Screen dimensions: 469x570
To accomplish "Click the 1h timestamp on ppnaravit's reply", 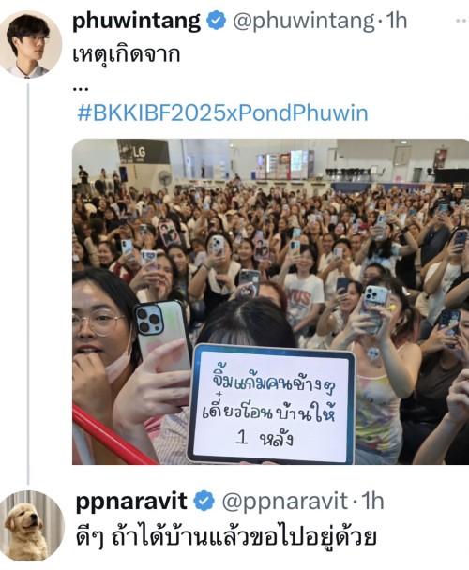I will (372, 501).
